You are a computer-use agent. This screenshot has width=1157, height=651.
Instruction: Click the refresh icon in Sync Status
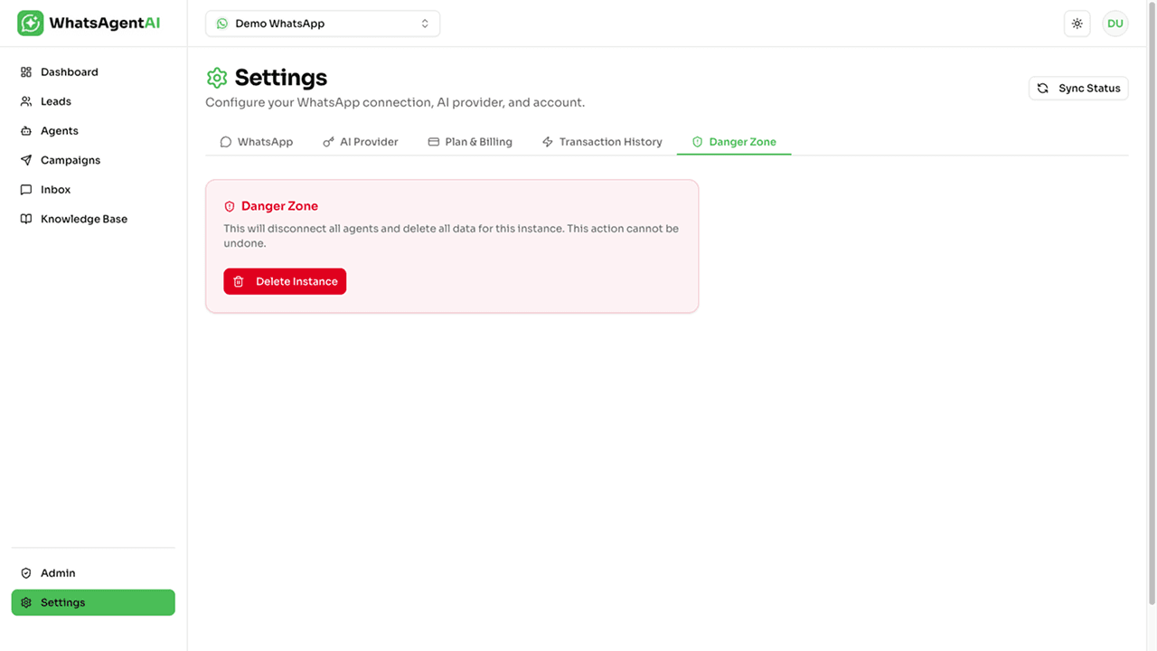[1043, 89]
